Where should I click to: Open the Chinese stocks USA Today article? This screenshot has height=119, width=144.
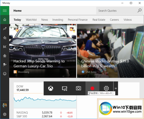(110, 51)
